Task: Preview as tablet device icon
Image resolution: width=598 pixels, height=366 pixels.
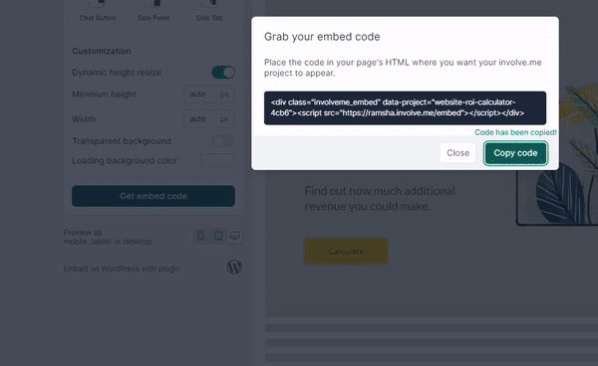Action: tap(218, 236)
